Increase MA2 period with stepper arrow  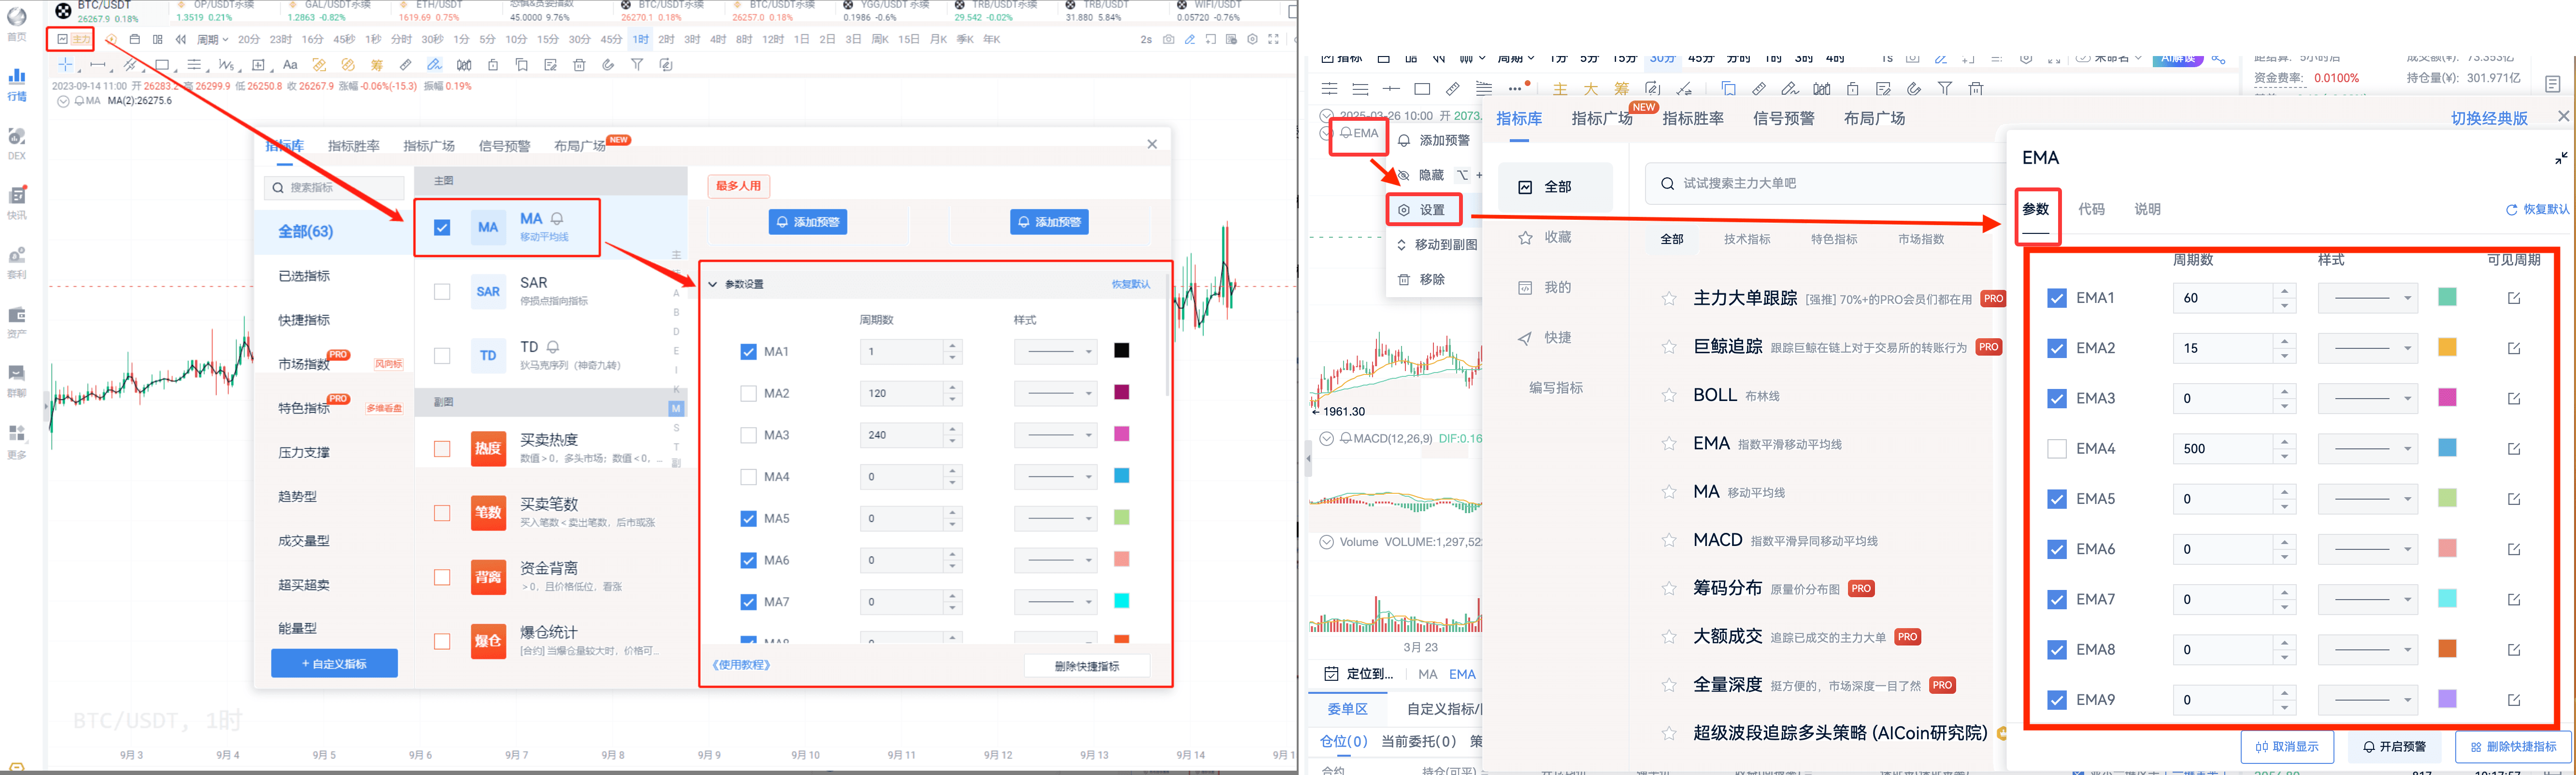coord(952,388)
